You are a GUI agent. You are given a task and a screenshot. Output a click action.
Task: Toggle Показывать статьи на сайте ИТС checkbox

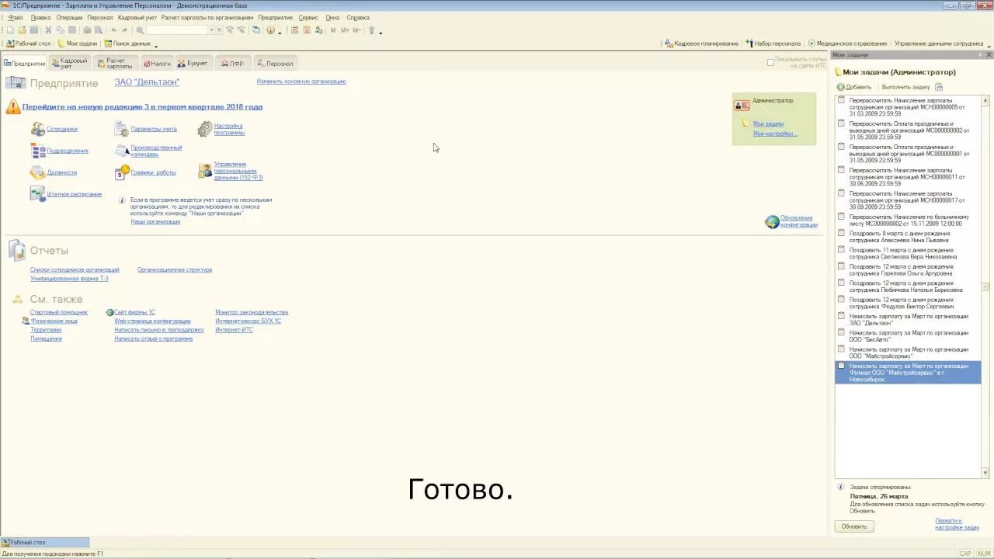click(770, 62)
